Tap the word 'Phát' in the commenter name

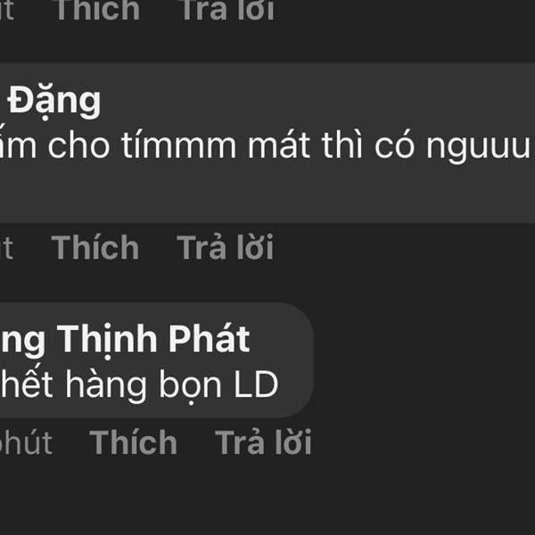[210, 339]
